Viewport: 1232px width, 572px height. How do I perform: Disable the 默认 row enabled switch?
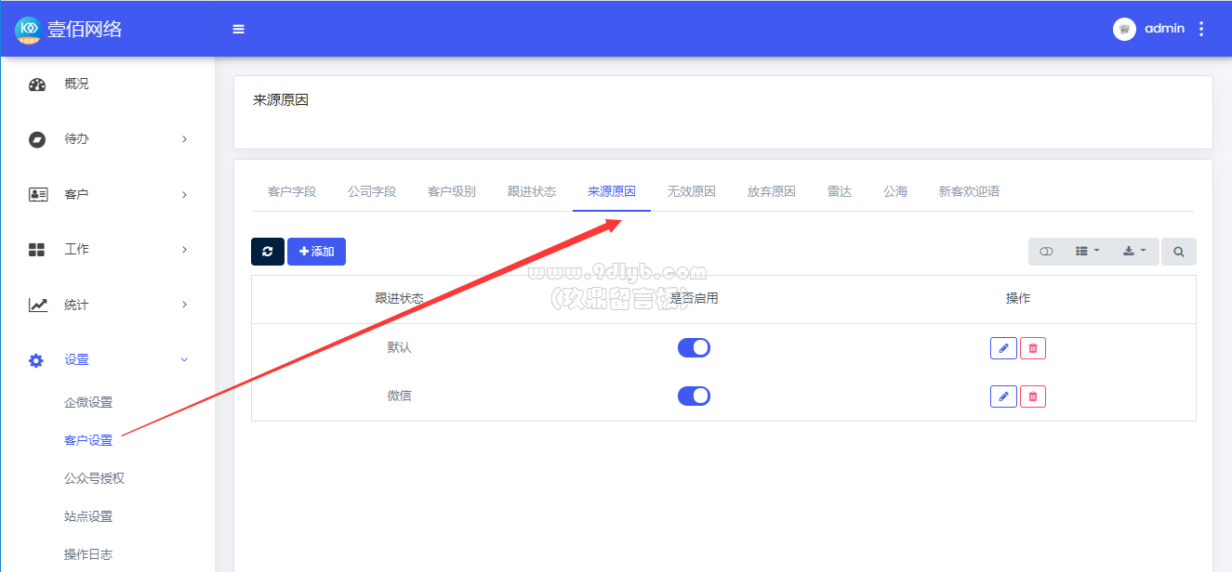tap(694, 347)
